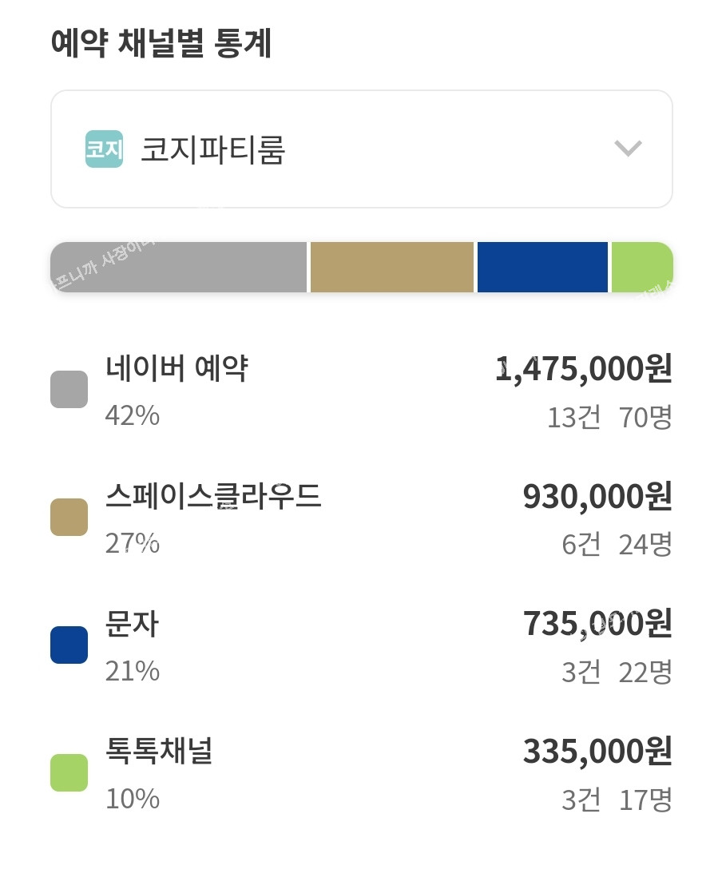
Task: Select the gray 네이버 예약 bar segment
Action: pos(179,268)
